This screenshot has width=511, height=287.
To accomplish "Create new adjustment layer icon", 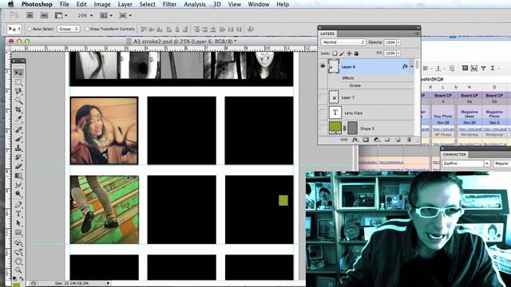I will [377, 140].
